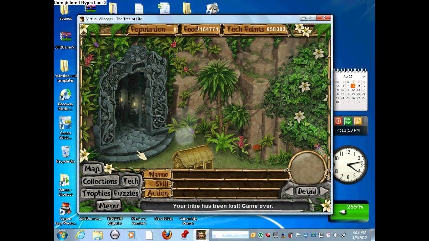This screenshot has height=241, width=429.
Task: Open Windows Explorer from taskbar
Action: click(x=98, y=235)
